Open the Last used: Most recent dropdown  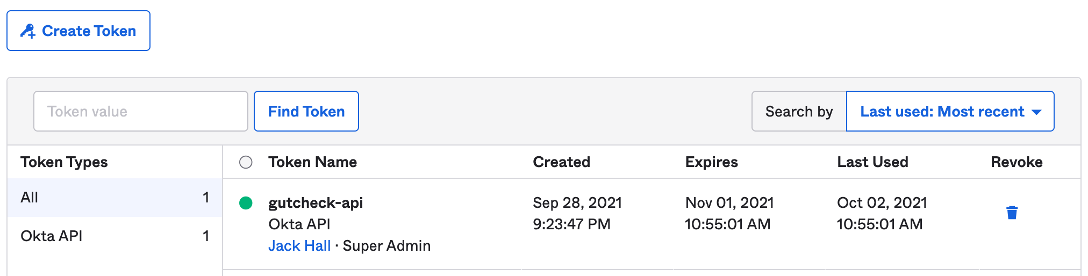(950, 111)
